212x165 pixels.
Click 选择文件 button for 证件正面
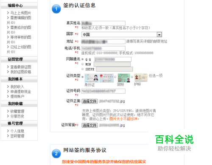[89, 101]
